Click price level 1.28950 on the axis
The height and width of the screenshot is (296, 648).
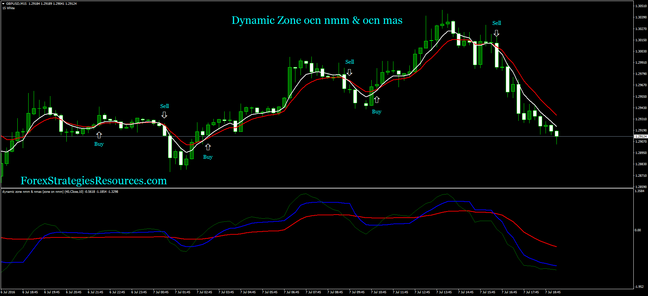pyautogui.click(x=641, y=153)
